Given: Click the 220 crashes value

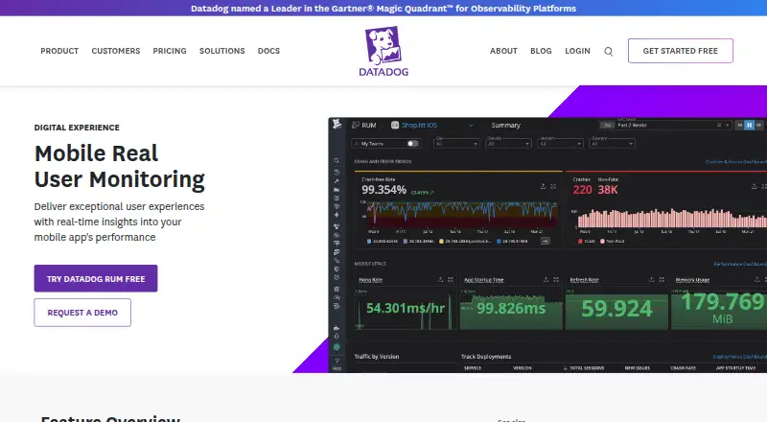Looking at the screenshot, I should (583, 190).
